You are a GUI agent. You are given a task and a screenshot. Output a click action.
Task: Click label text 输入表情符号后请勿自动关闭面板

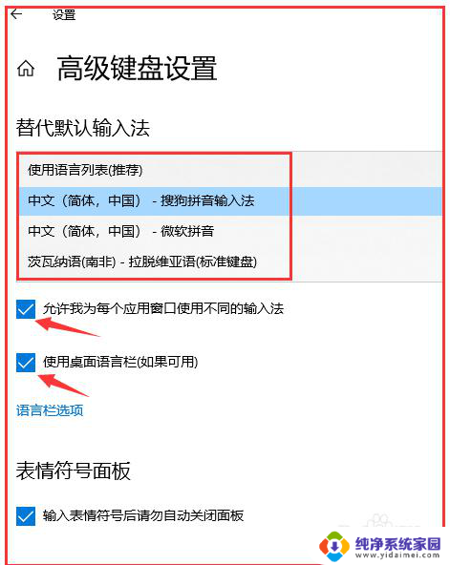[x=143, y=515]
